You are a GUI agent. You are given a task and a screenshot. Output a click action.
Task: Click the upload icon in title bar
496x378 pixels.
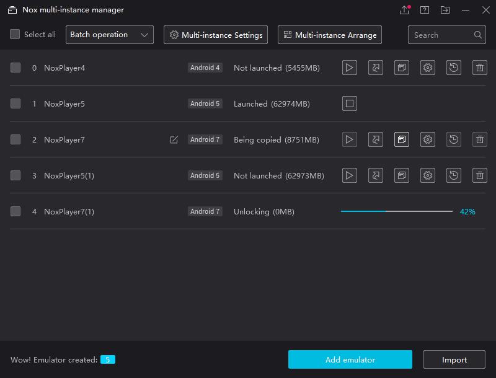coord(404,10)
